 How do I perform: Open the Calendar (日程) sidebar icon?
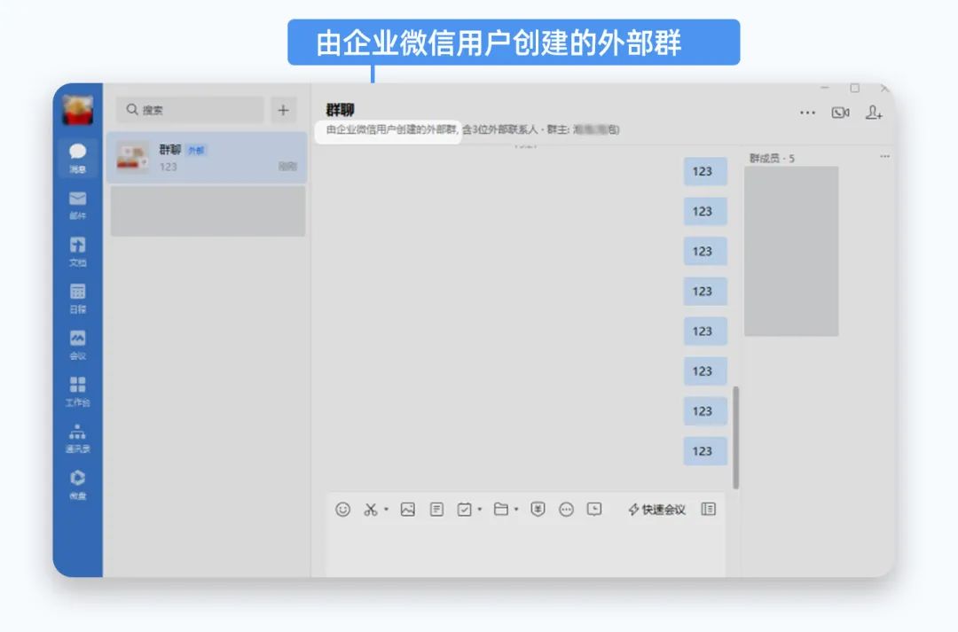pos(77,298)
